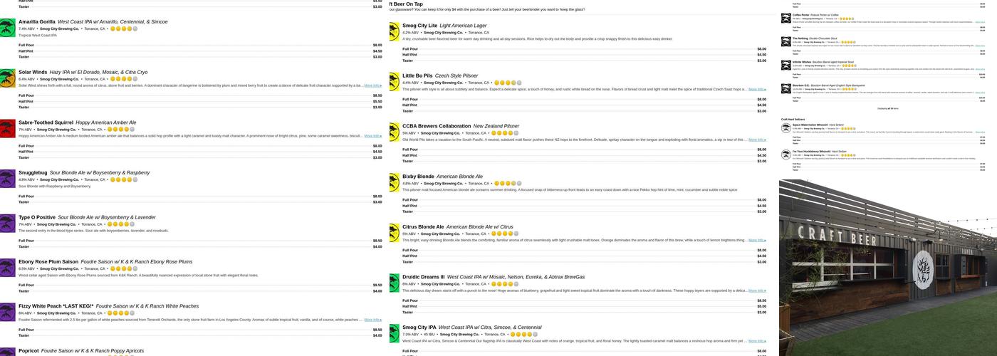The height and width of the screenshot is (356, 997).
Task: Click the Coffee Porter black-and-white logo icon
Action: (786, 18)
